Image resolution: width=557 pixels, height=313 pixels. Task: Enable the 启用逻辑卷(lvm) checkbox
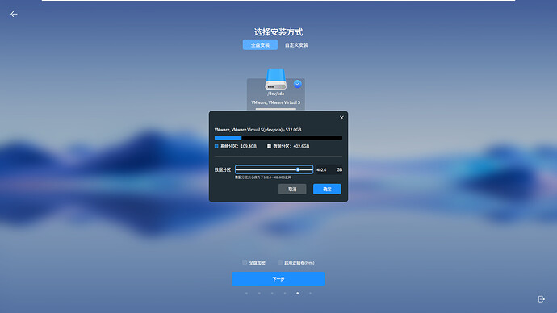point(280,262)
